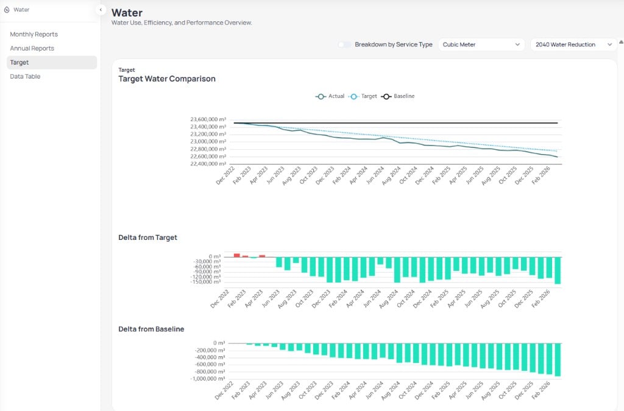Open the Cubic Meter unit dropdown
Screen dimensions: 624x411
481,44
